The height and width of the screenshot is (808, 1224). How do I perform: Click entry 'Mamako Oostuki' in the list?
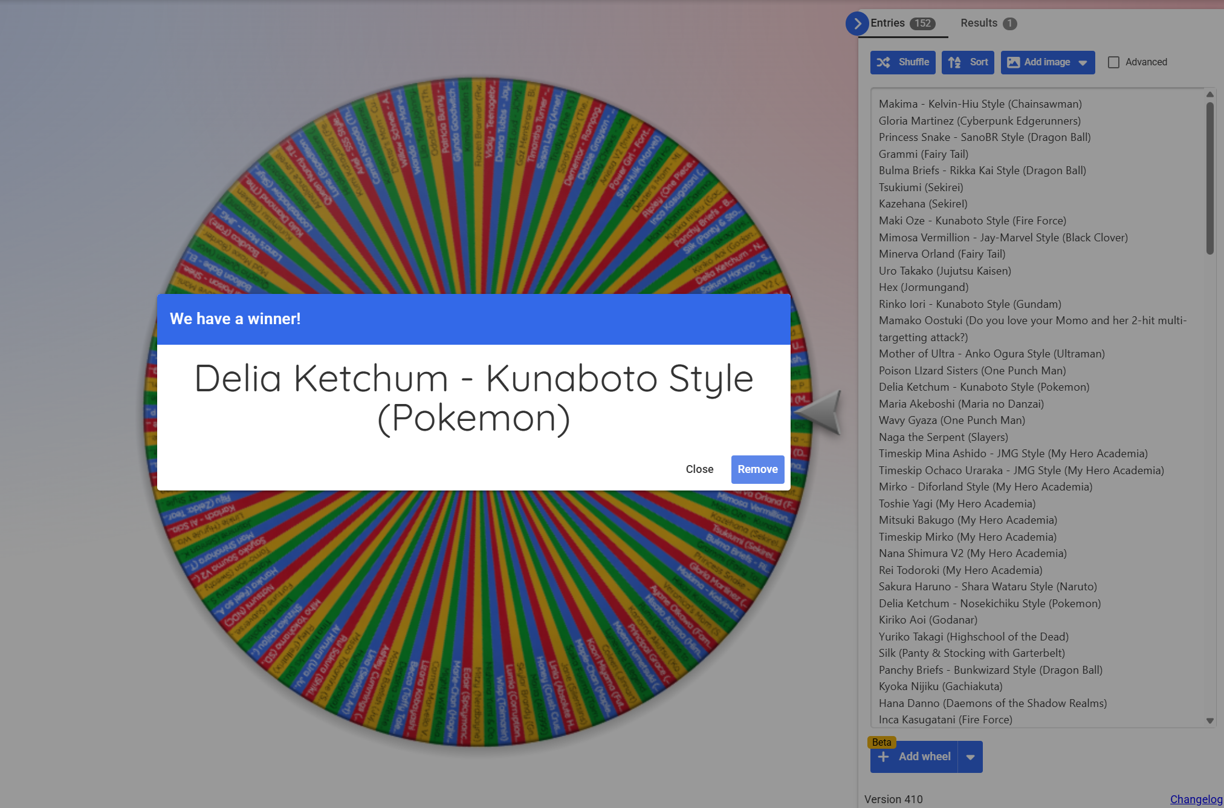point(1033,329)
